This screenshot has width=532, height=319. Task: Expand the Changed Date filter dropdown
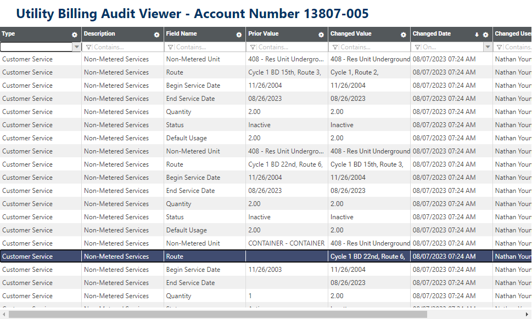pyautogui.click(x=488, y=47)
